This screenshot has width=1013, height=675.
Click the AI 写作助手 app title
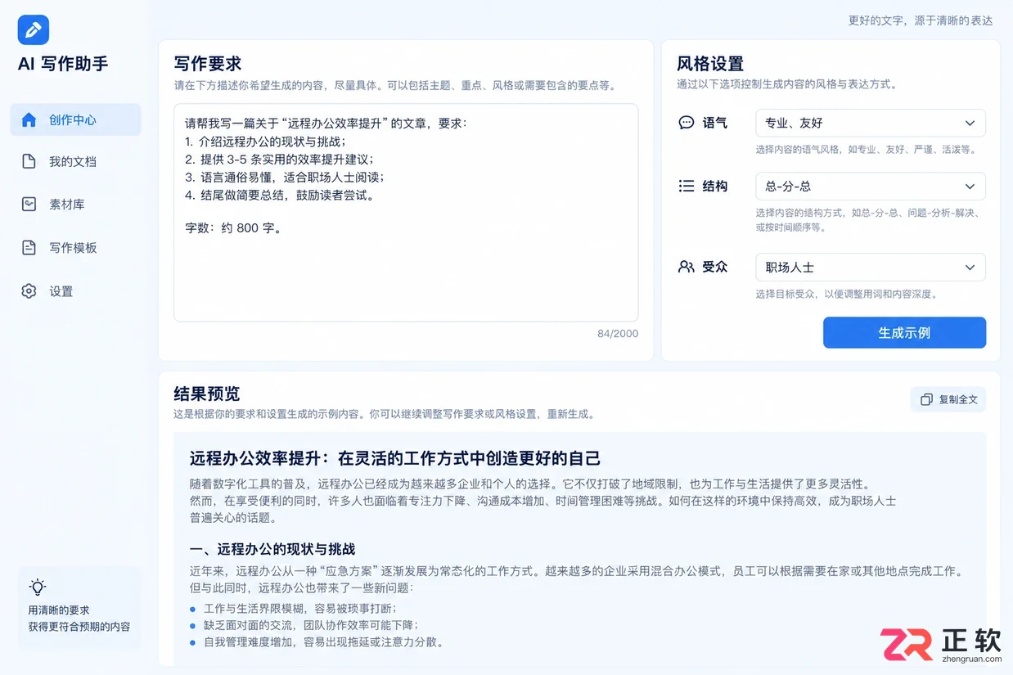(63, 64)
